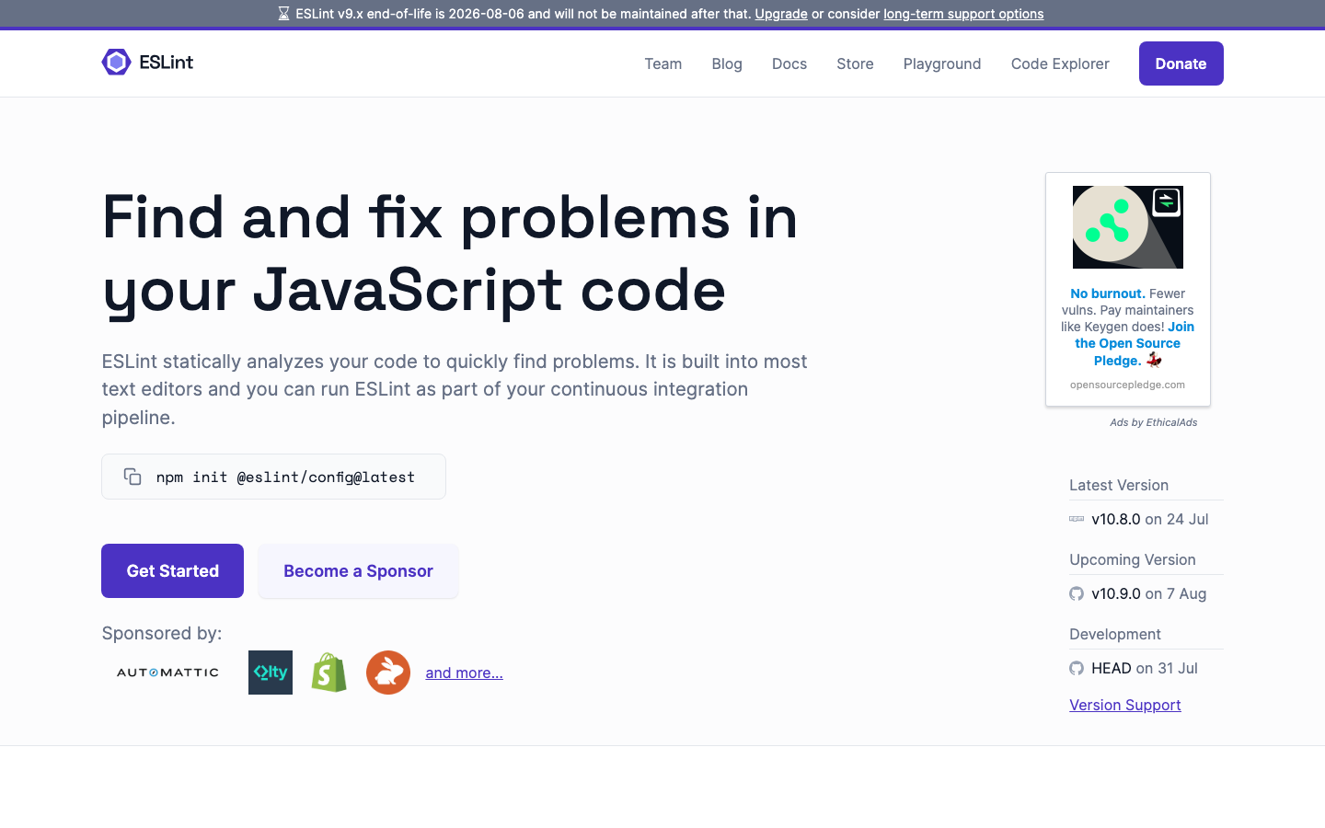Click the "No burnout." ad text

pos(1108,293)
